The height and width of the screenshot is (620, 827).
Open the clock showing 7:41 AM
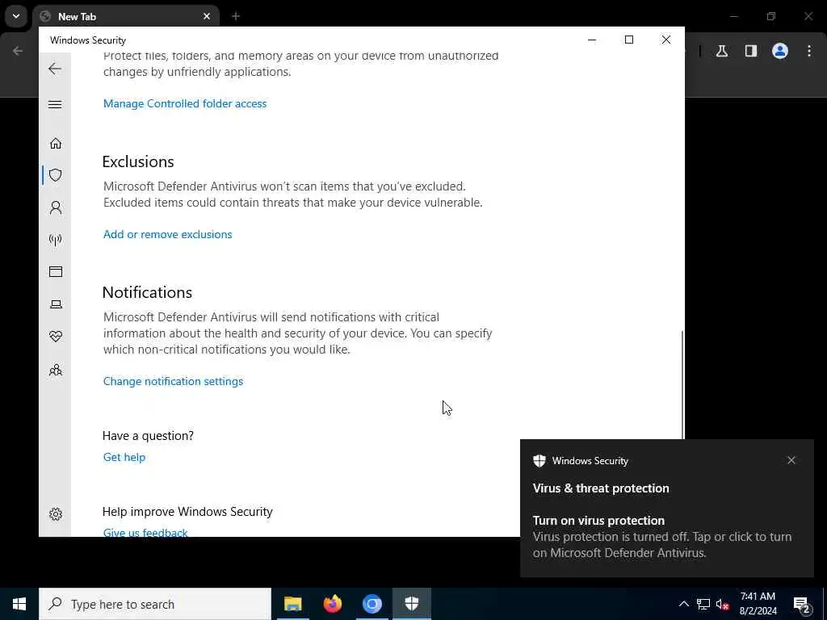(758, 604)
